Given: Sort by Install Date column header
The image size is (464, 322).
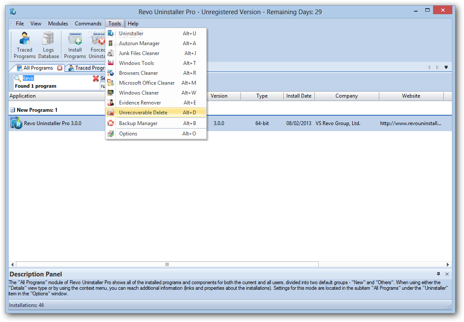Looking at the screenshot, I should [x=299, y=96].
